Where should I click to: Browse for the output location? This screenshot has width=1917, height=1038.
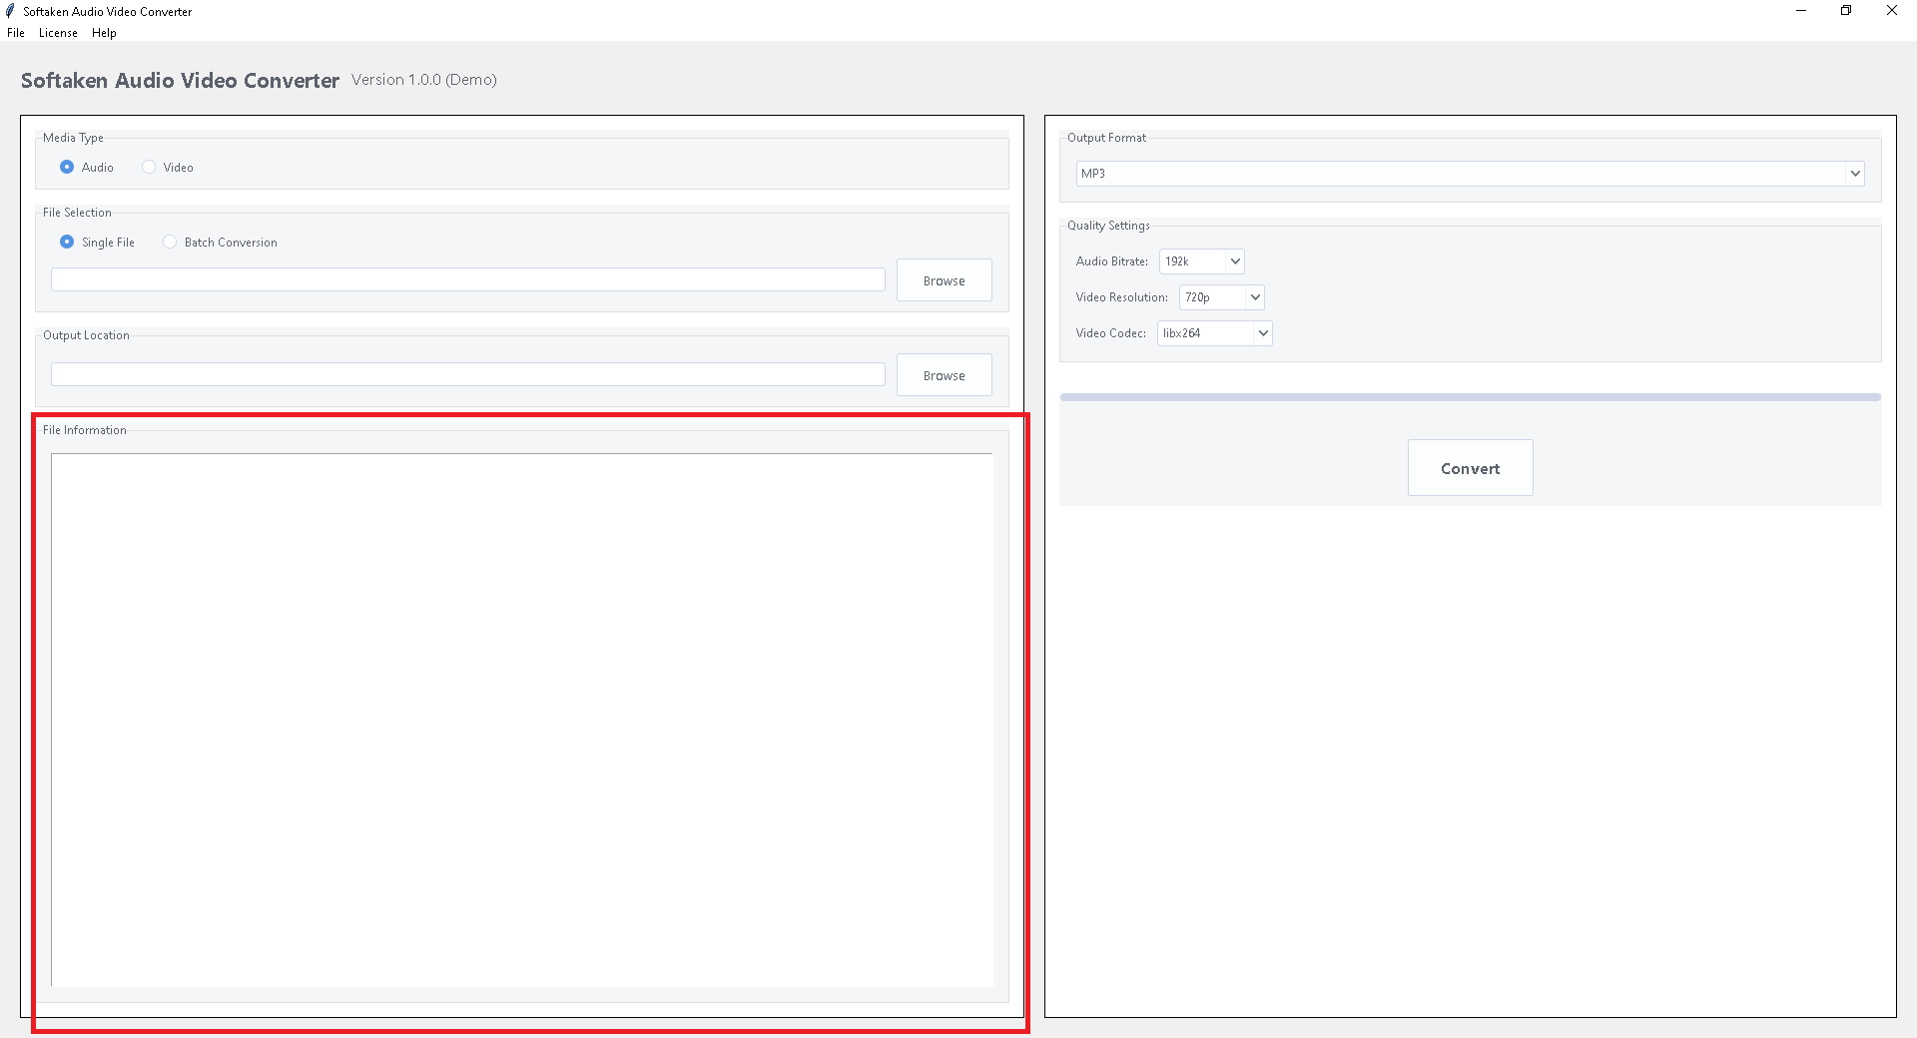pos(944,375)
